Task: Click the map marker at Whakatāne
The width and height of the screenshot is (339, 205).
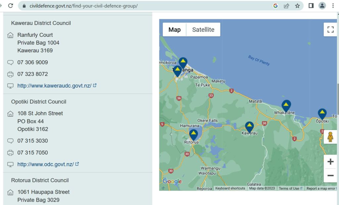Action: click(x=286, y=105)
